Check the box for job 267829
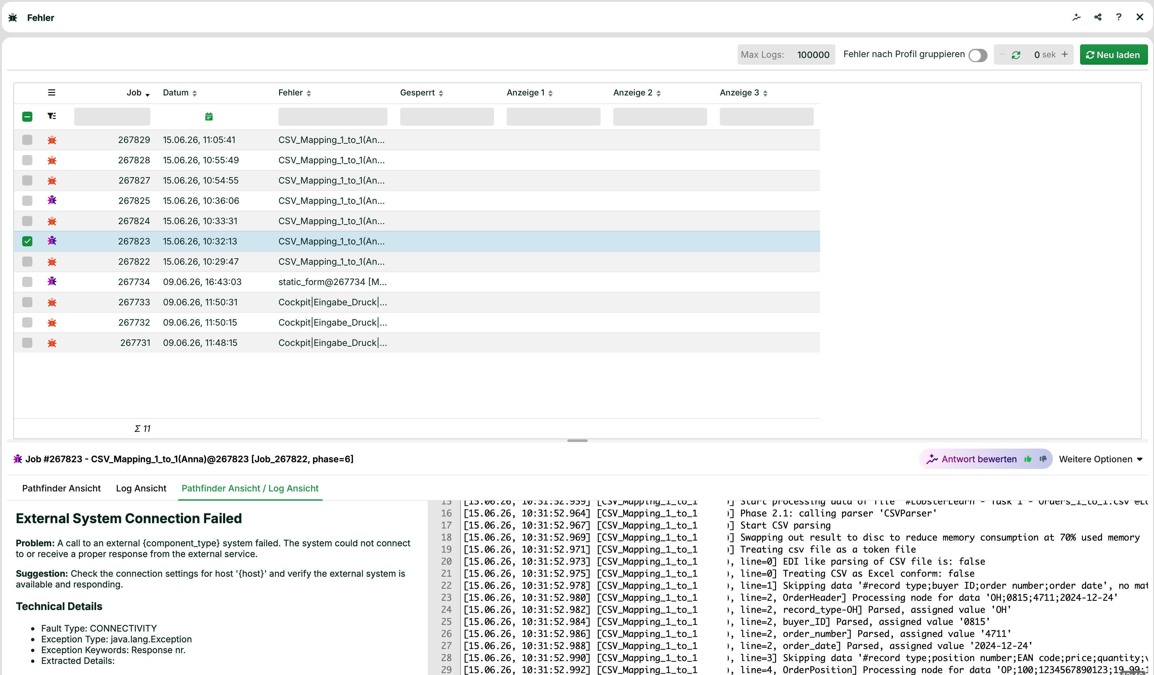The height and width of the screenshot is (675, 1154). 27,140
